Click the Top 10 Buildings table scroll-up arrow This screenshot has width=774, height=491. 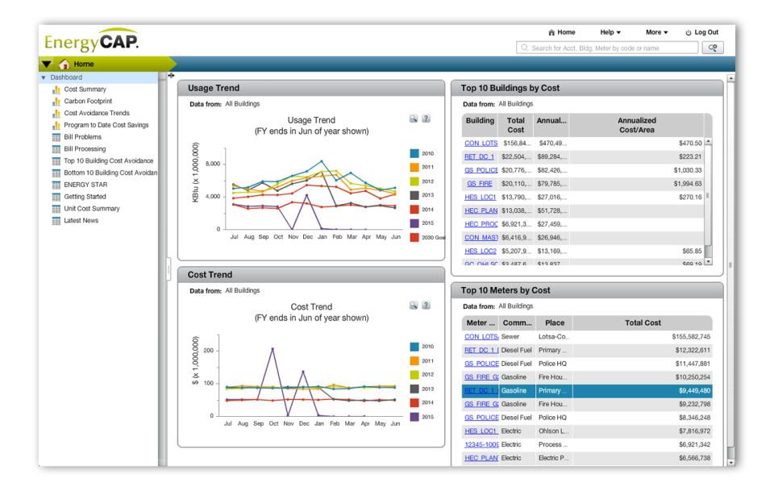tap(709, 142)
